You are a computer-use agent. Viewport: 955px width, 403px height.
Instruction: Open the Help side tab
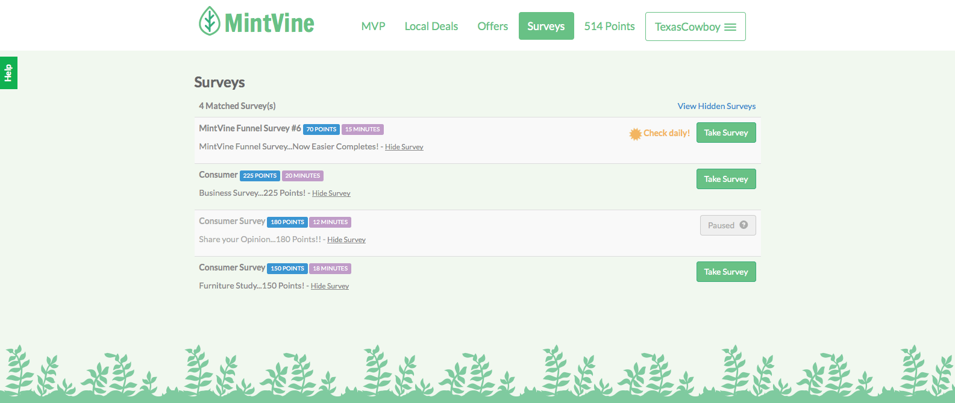(8, 73)
